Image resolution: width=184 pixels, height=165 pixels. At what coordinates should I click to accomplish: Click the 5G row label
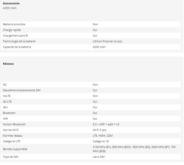pyautogui.click(x=5, y=85)
